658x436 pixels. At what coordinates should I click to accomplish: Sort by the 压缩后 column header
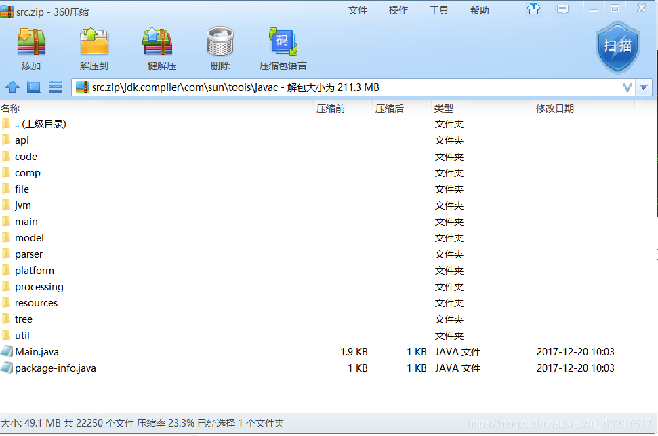point(390,108)
